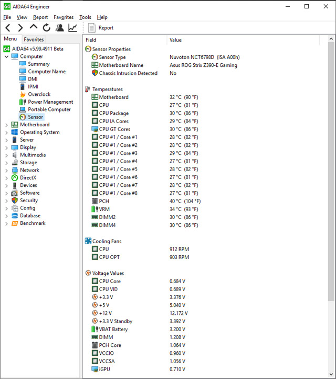
Task: Expand the Network tree node
Action: (x=6, y=171)
